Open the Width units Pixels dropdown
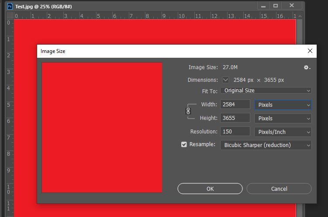Image resolution: width=328 pixels, height=217 pixels. 283,105
